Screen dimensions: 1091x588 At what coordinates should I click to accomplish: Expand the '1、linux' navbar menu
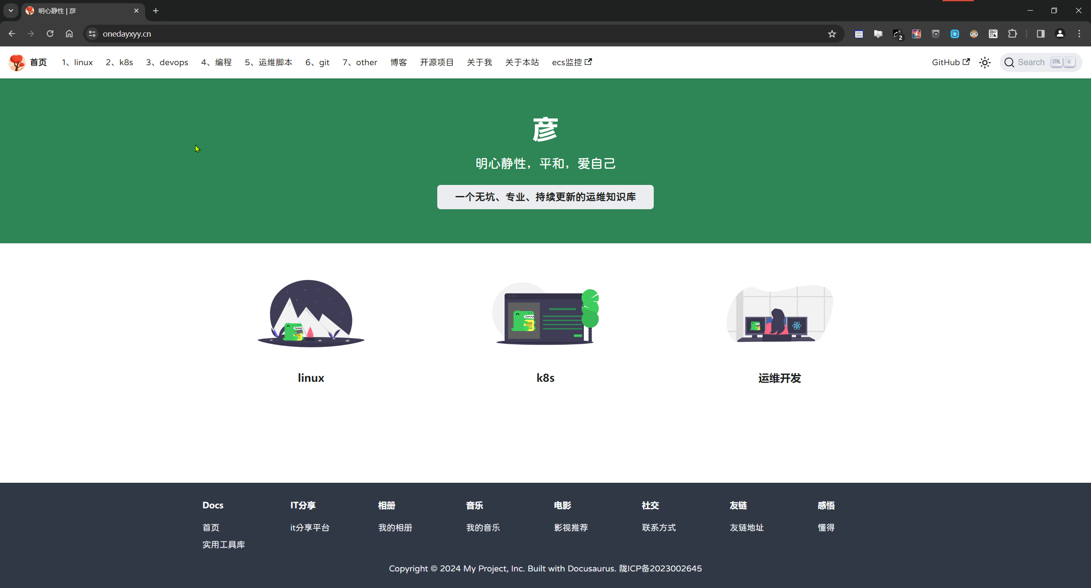[77, 63]
